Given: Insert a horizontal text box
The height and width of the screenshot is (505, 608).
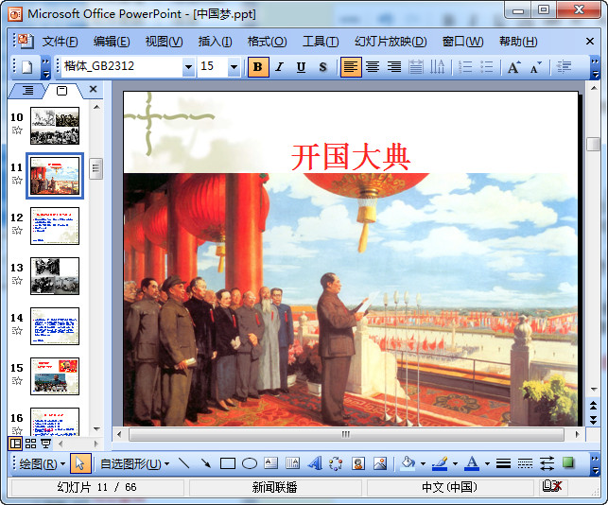Looking at the screenshot, I should 271,463.
